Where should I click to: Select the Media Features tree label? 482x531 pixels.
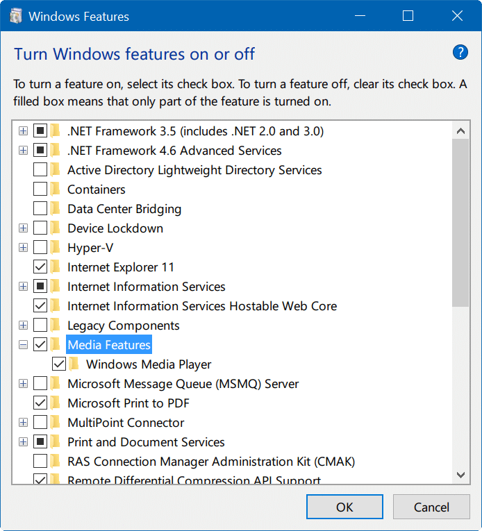(x=109, y=345)
